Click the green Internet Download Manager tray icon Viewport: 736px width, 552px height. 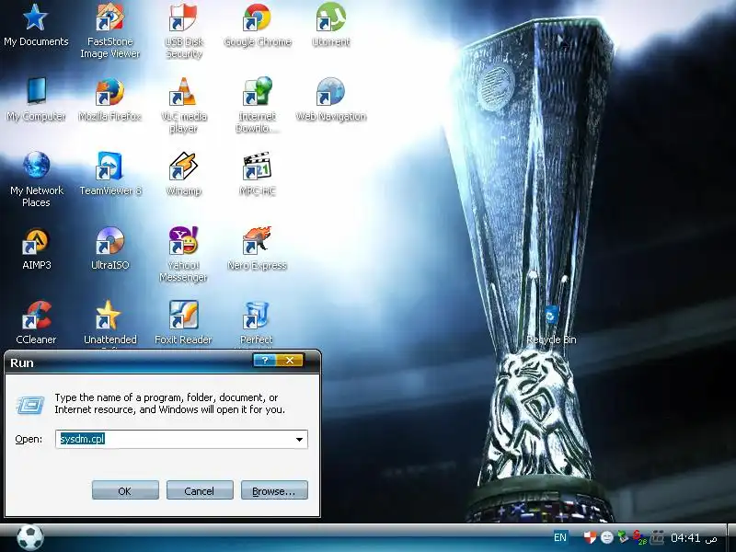click(623, 537)
